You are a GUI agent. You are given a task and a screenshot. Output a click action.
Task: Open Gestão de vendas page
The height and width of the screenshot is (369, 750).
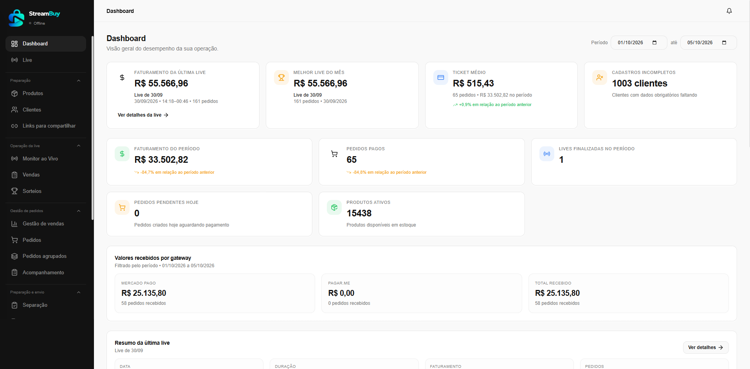click(x=46, y=224)
